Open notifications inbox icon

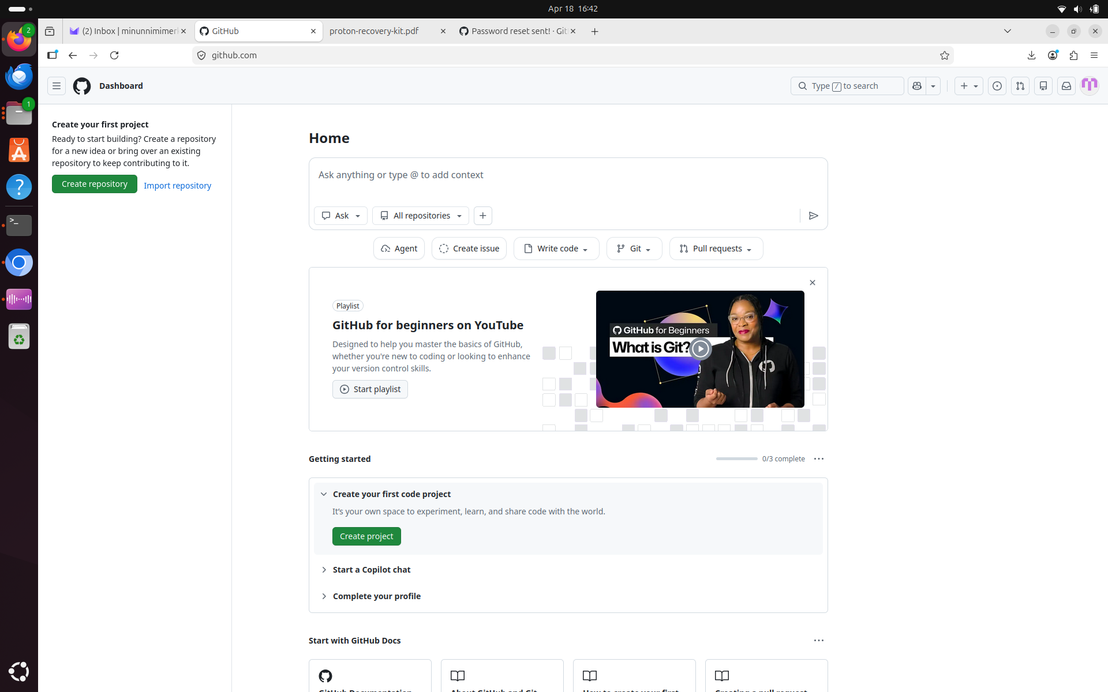click(x=1066, y=85)
